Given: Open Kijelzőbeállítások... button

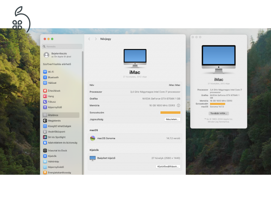Looking at the screenshot, I should coord(168,167).
